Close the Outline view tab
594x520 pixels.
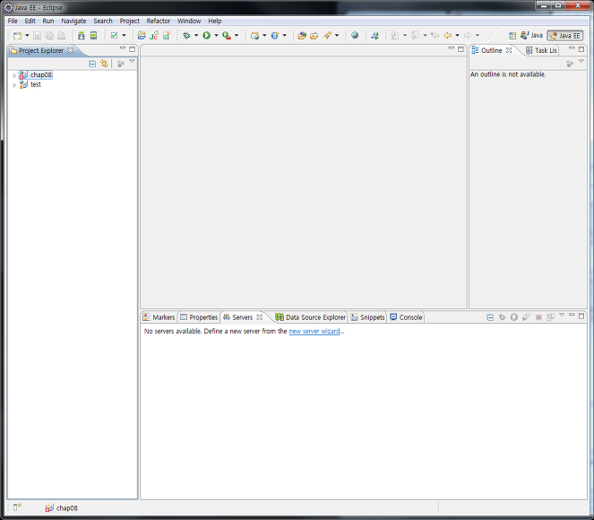click(509, 50)
